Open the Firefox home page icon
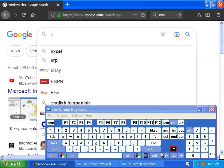 coord(33,15)
